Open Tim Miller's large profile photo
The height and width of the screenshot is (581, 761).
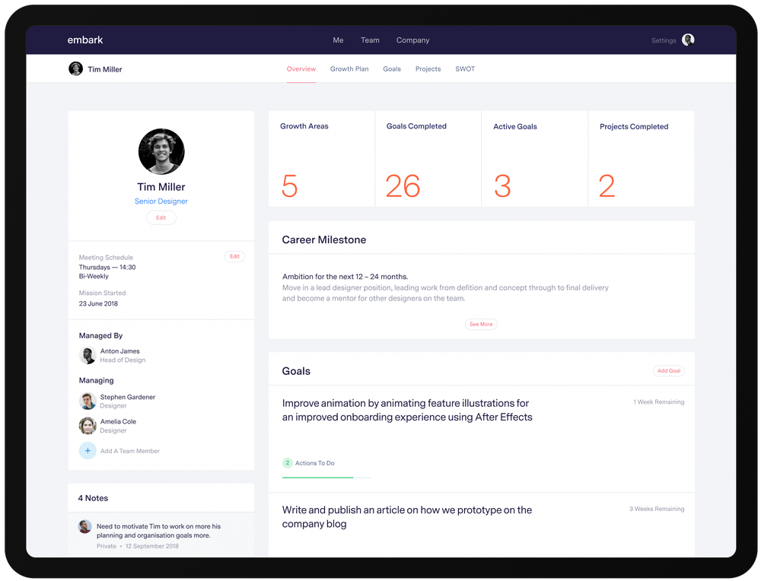(x=161, y=151)
